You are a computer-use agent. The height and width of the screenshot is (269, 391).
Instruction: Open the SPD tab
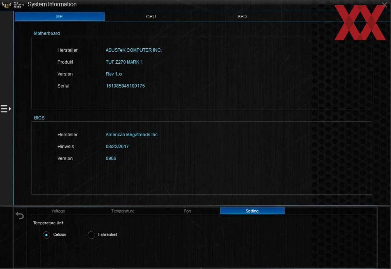click(x=242, y=17)
